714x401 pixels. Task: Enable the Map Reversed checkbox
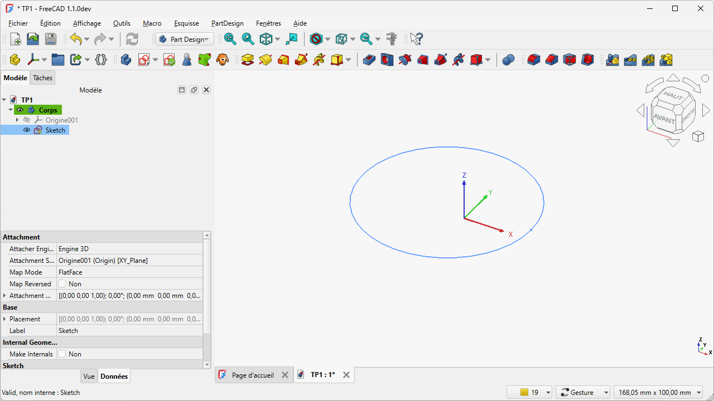(x=62, y=284)
